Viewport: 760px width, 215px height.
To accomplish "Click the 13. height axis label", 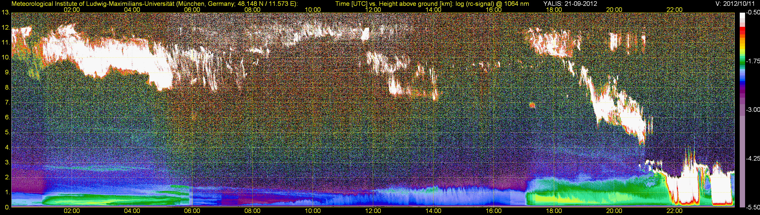I will point(6,13).
